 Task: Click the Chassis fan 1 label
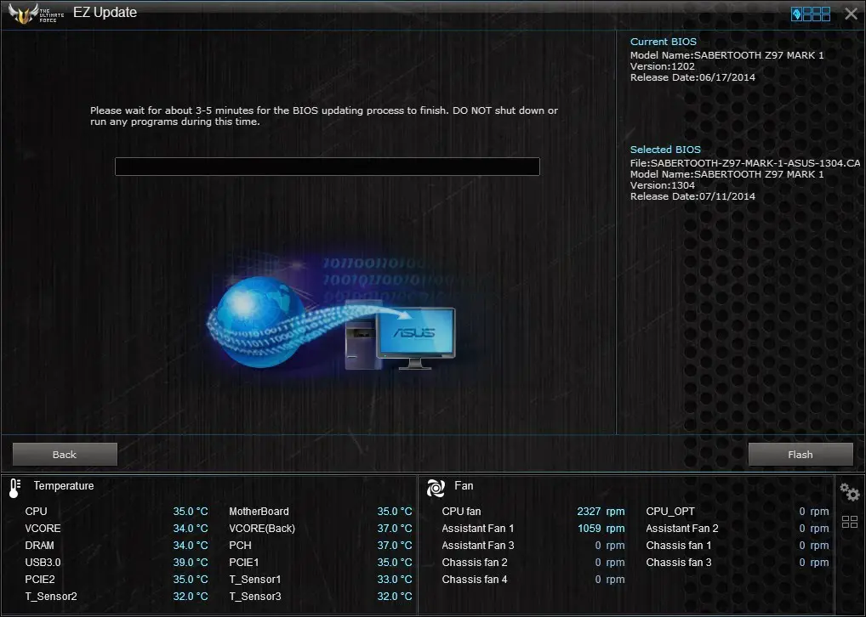(679, 546)
